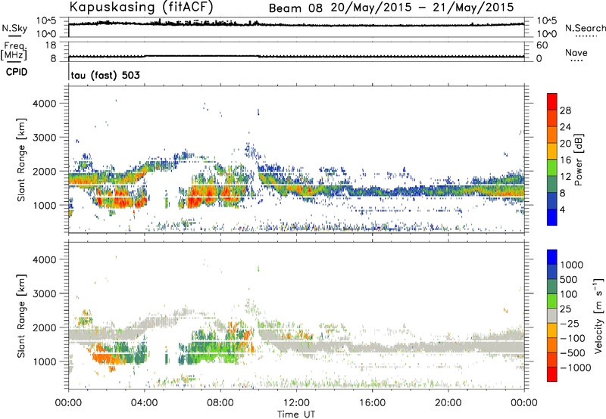This screenshot has height=419, width=606.
Task: Select the Beam 08 label
Action: coord(295,8)
